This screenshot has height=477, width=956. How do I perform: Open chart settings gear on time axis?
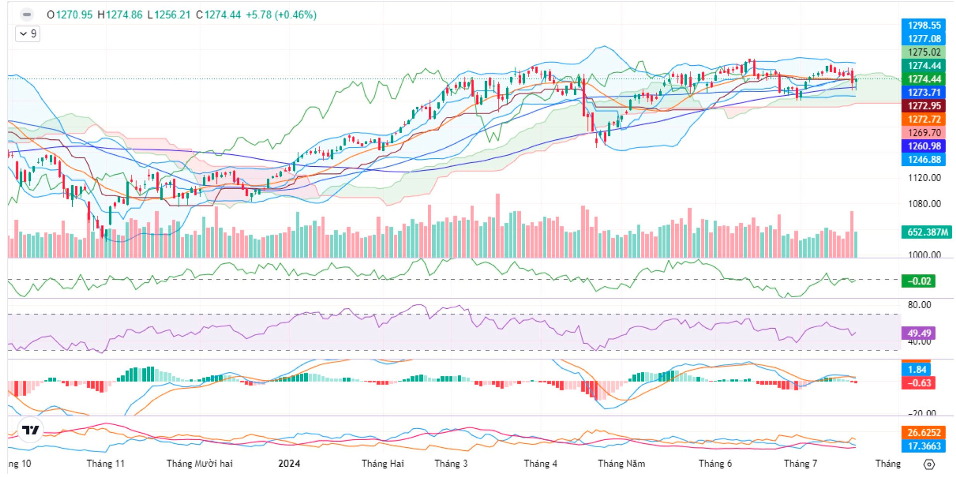pyautogui.click(x=929, y=464)
